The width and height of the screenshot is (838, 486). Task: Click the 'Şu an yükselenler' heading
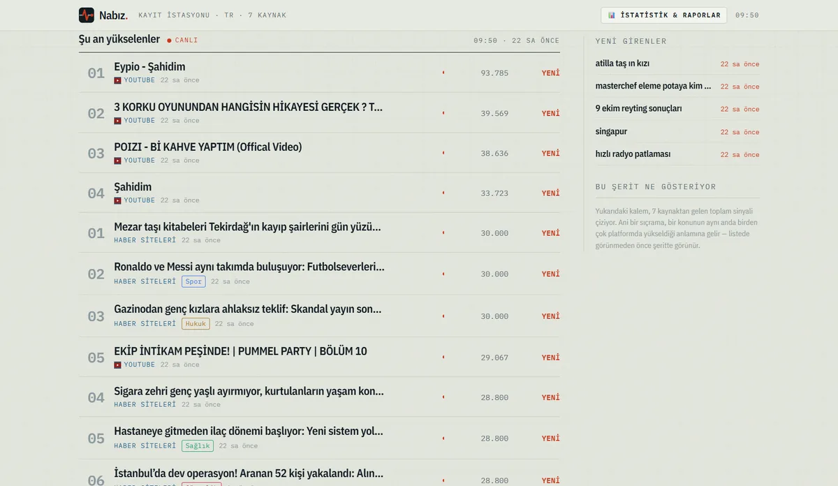[119, 40]
